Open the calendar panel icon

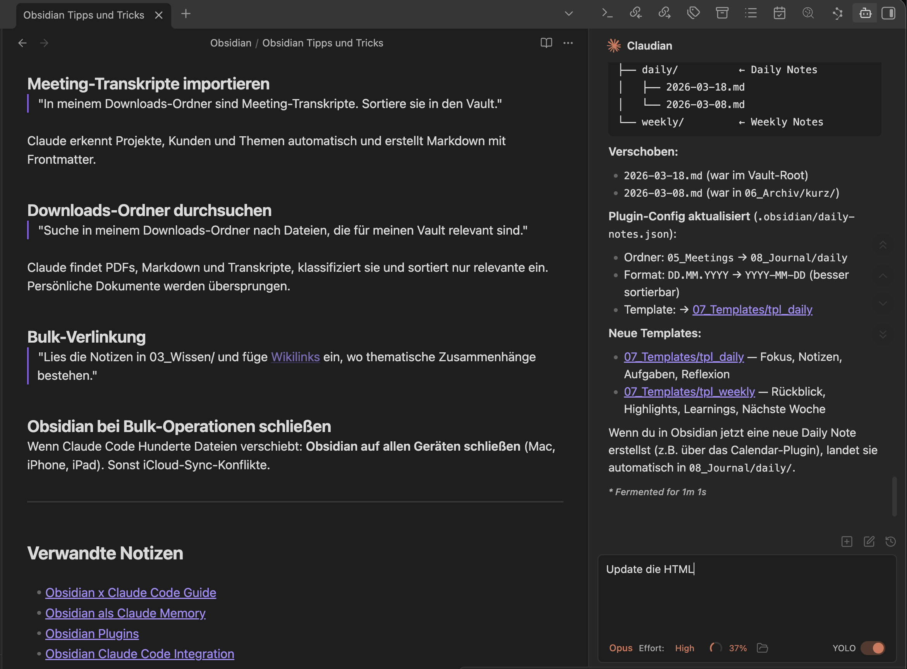coord(780,13)
